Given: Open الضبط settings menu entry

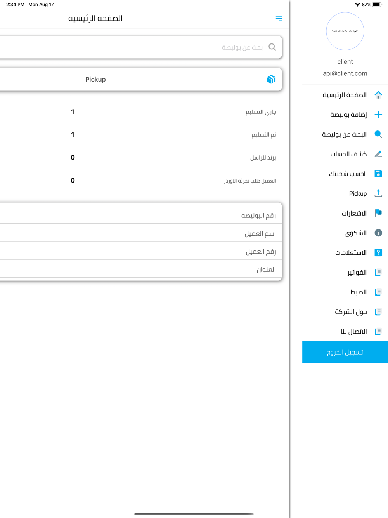Looking at the screenshot, I should (x=345, y=292).
